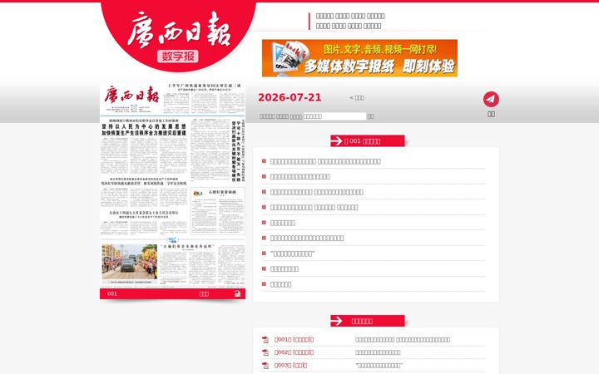Screen dimensions: 599x374
Task: Open the quoted headline next to the 003 row
Action: pyautogui.click(x=379, y=365)
